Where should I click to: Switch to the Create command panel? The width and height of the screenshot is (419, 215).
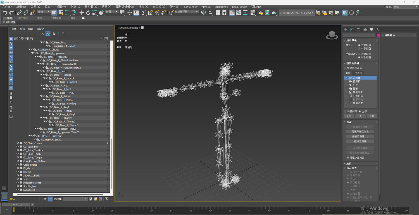(x=345, y=30)
